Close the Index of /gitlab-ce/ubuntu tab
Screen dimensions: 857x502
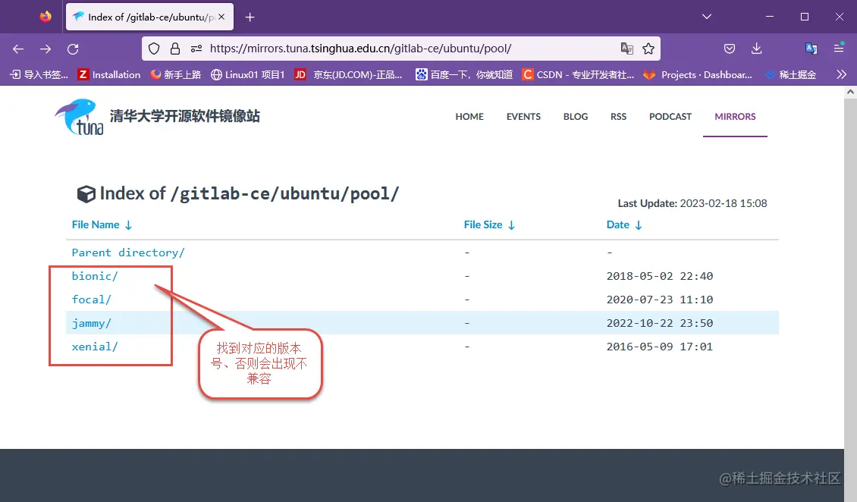coord(221,17)
